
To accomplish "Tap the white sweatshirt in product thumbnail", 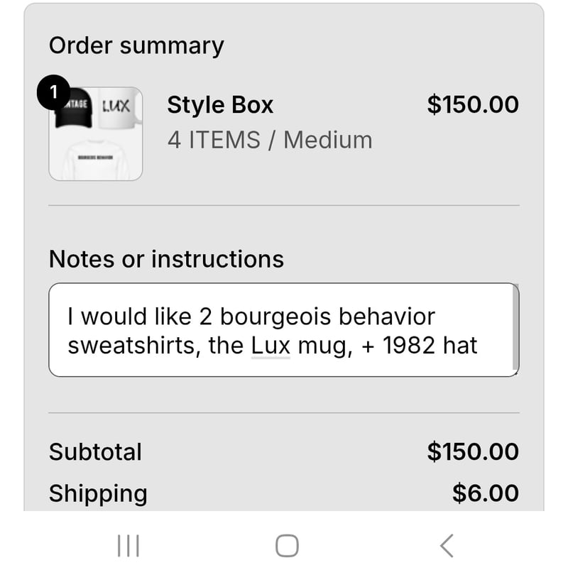I will click(95, 158).
